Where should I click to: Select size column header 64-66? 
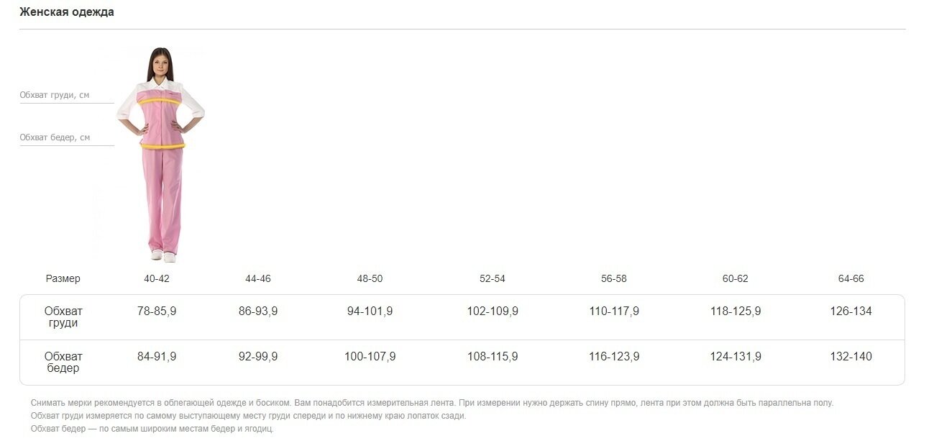(x=851, y=278)
